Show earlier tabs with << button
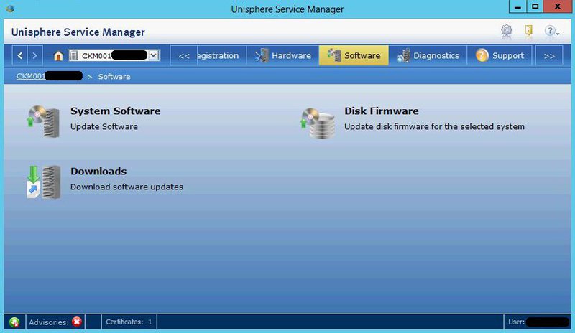The height and width of the screenshot is (333, 575). coord(184,56)
